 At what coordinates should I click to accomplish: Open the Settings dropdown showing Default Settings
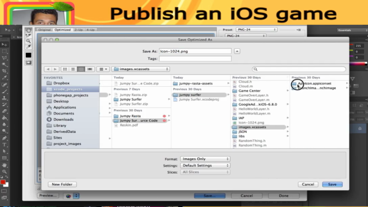205,166
